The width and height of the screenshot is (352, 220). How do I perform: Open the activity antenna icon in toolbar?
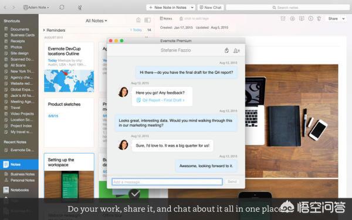click(80, 8)
